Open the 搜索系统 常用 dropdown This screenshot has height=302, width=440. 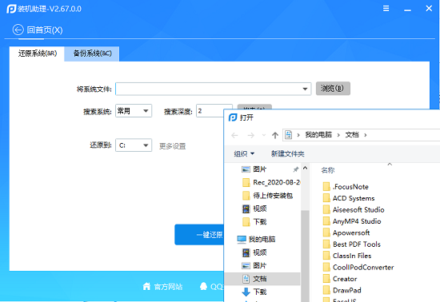[x=134, y=111]
